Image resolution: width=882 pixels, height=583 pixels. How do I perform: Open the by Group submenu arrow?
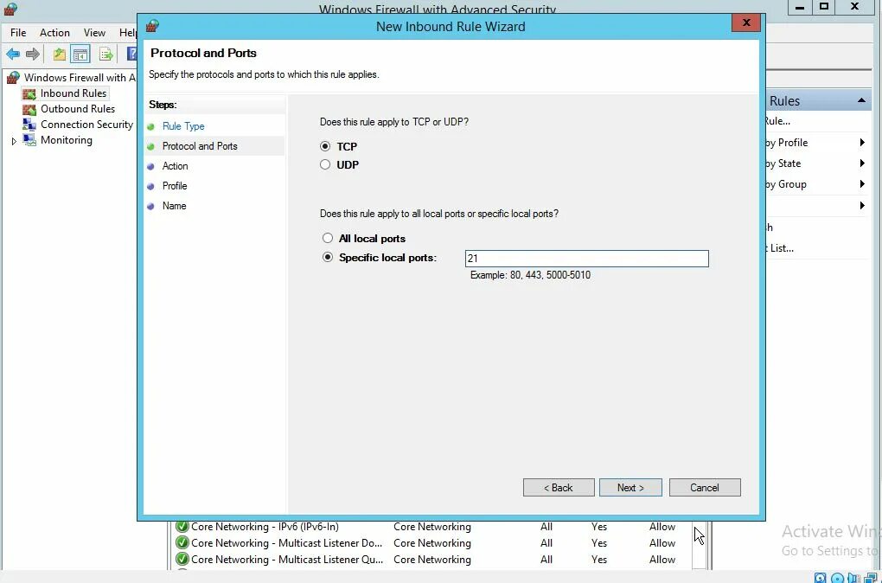point(862,184)
